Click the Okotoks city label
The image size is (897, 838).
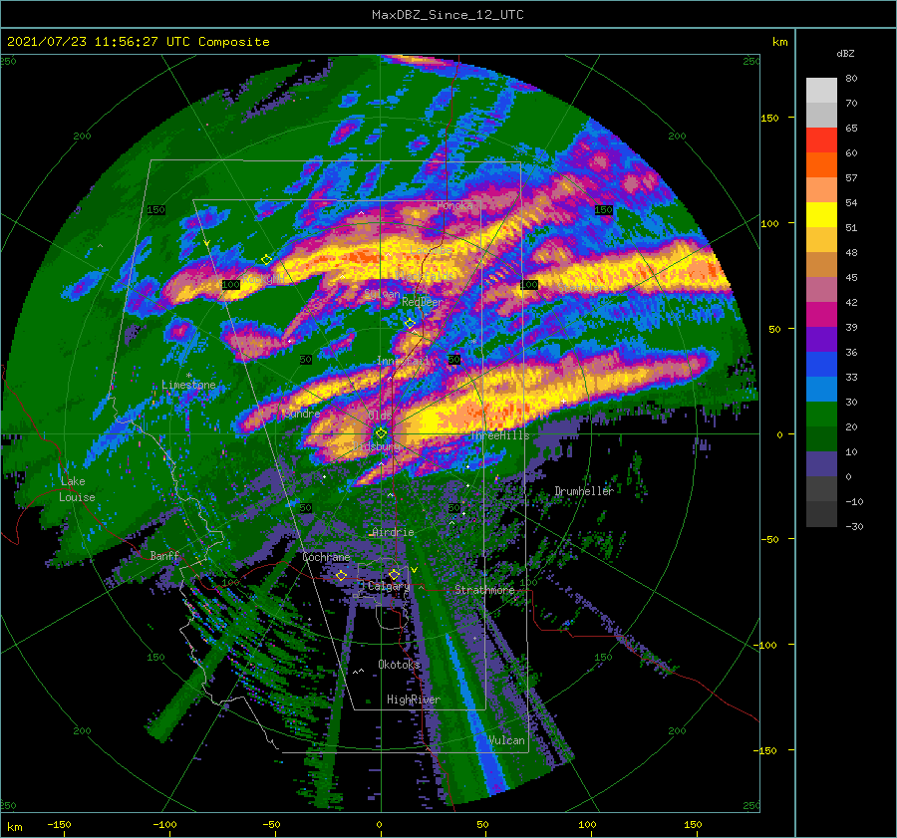click(400, 665)
